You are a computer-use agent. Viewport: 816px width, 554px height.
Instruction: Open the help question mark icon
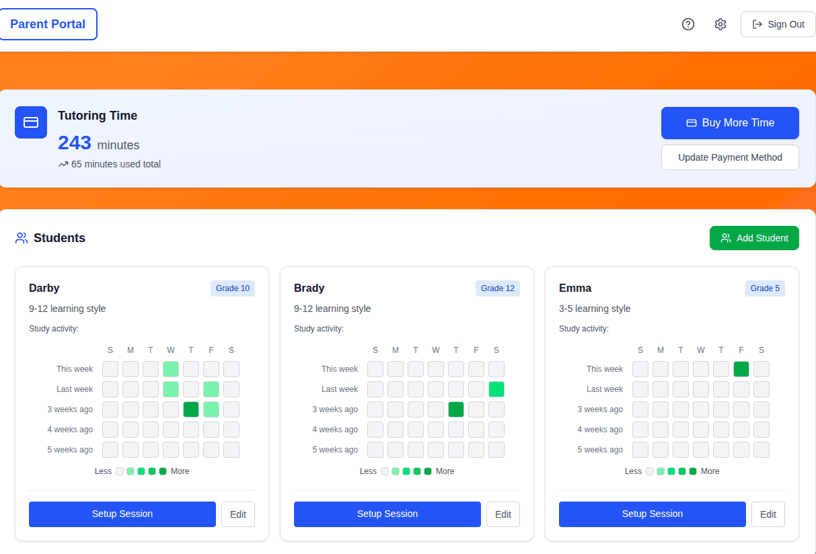(x=688, y=24)
